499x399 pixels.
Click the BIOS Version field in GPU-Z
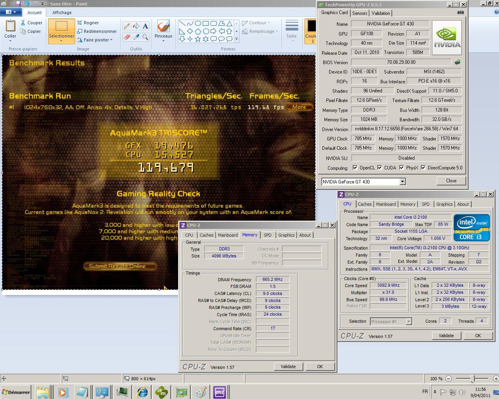(x=401, y=62)
